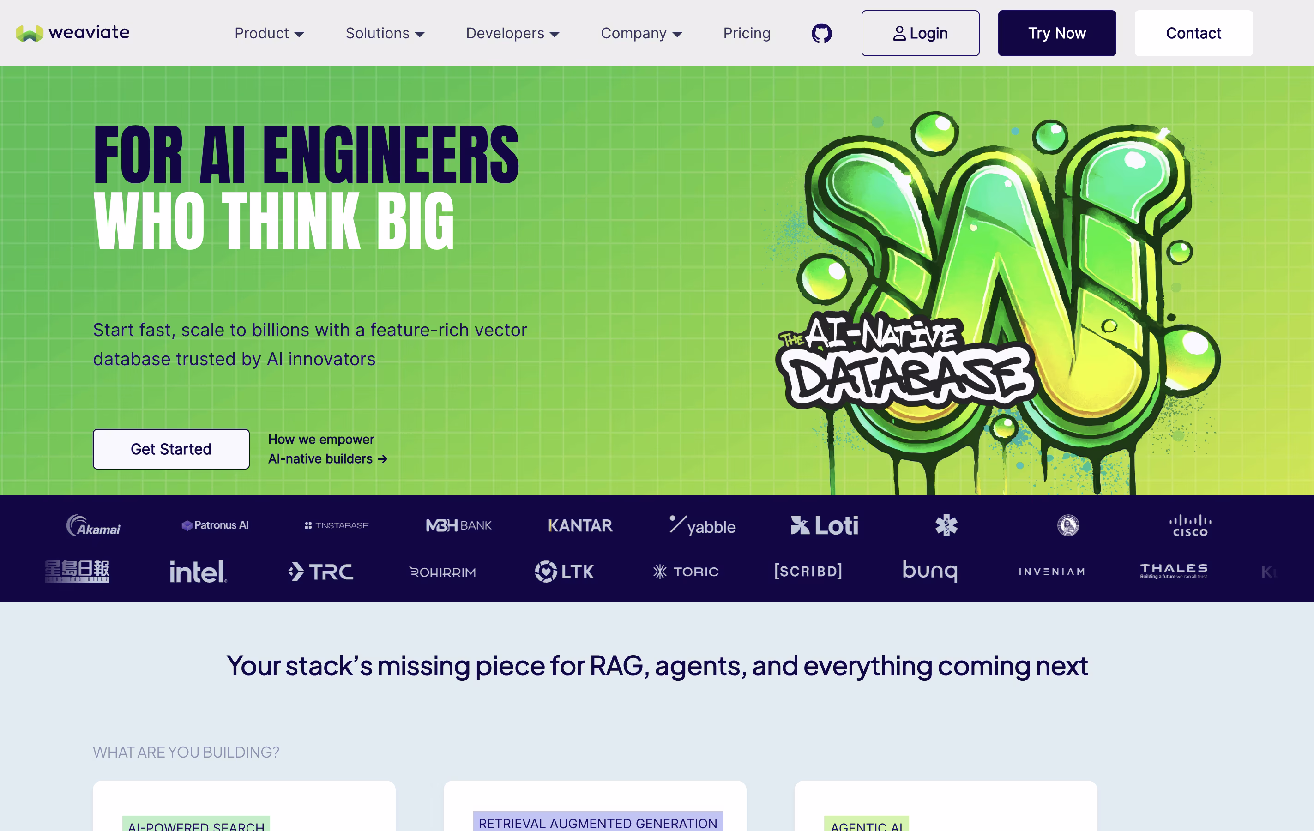The width and height of the screenshot is (1314, 831).
Task: Follow the 'How we empower AI-native builders' link
Action: point(327,449)
